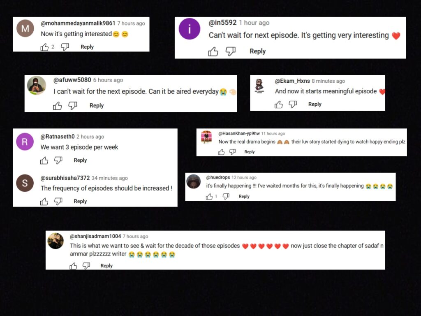Like the 'We want 3 episode per week' comment

pyautogui.click(x=44, y=160)
